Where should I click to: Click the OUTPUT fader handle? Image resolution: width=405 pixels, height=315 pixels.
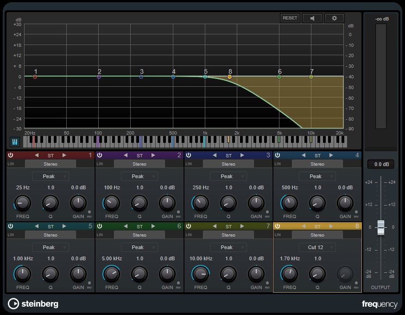(x=381, y=228)
